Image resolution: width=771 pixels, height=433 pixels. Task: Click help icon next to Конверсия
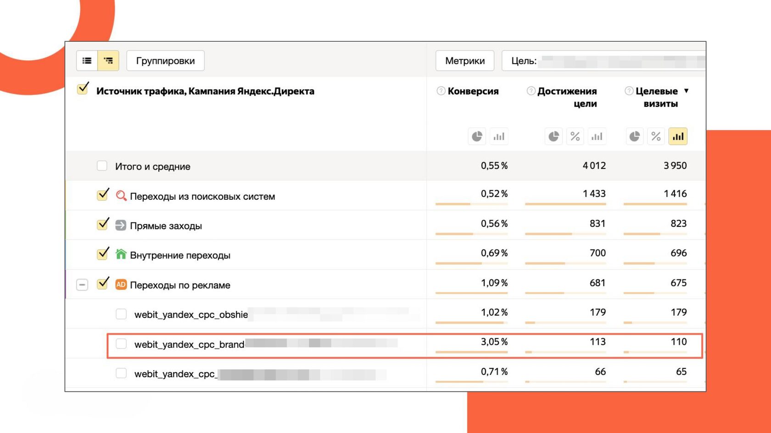pos(441,91)
